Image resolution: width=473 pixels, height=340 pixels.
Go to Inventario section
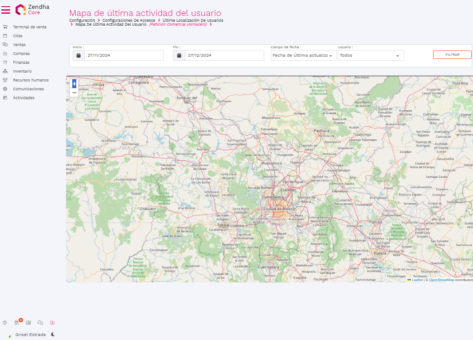[x=22, y=71]
